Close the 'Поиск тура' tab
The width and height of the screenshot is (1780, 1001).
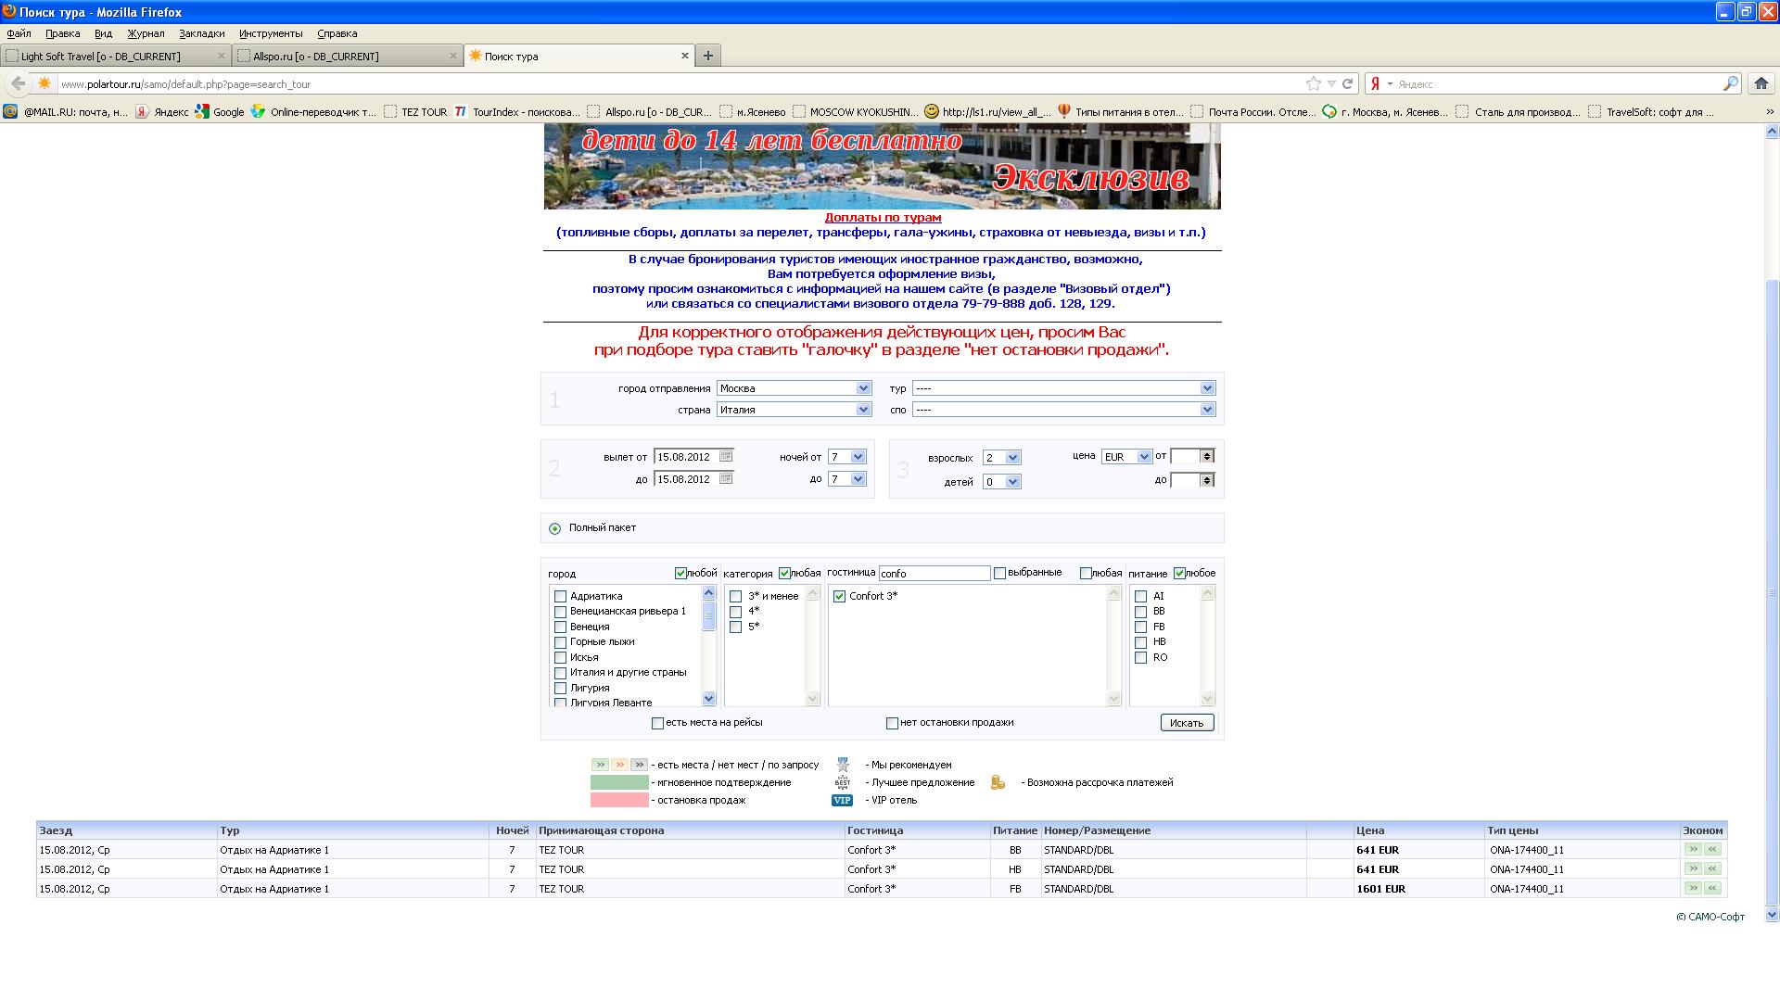pos(685,56)
